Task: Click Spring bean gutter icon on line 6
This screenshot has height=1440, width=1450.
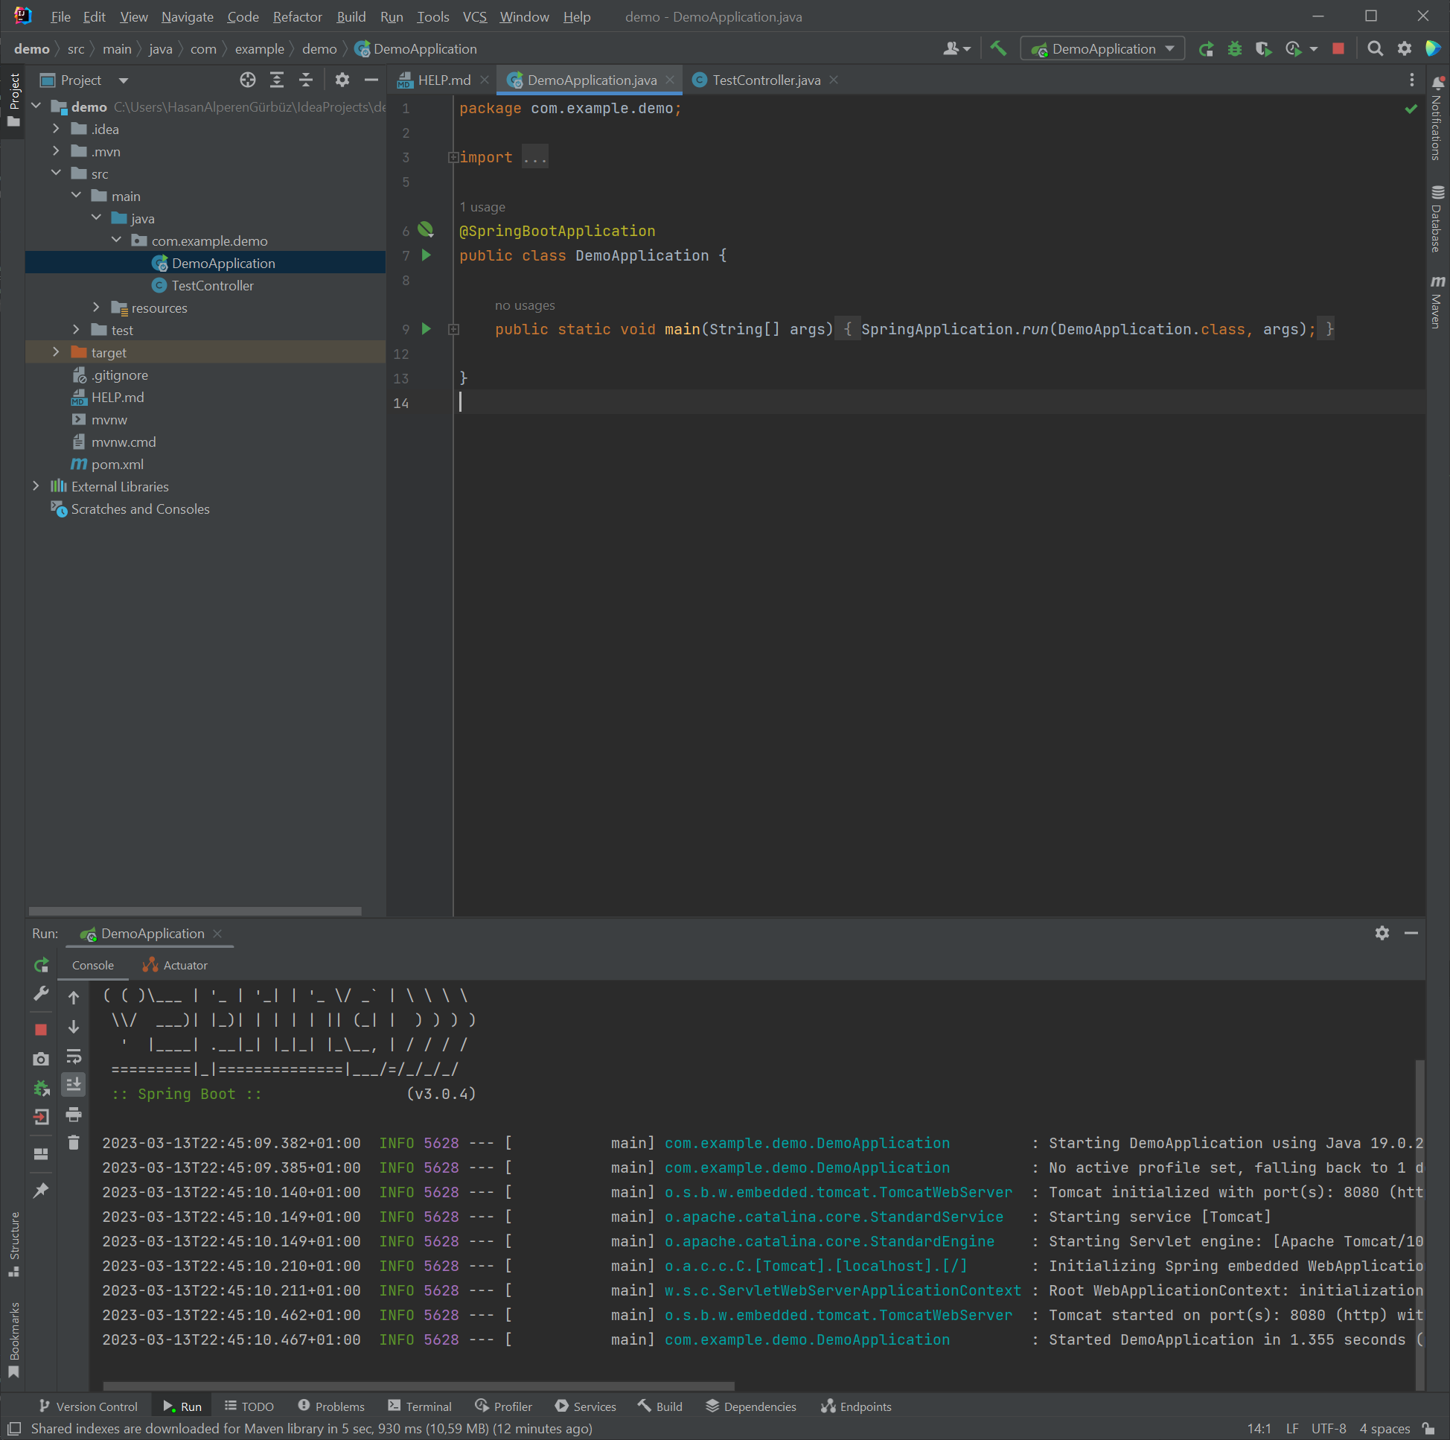Action: tap(426, 230)
